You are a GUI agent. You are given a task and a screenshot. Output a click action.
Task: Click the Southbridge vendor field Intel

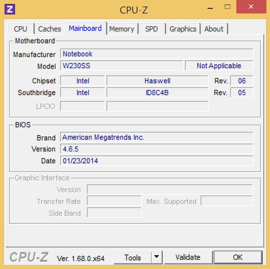(82, 93)
